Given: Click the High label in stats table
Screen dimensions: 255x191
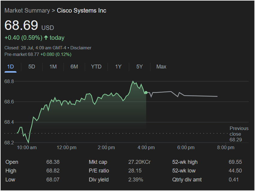Looking at the screenshot, I should coord(11,171).
